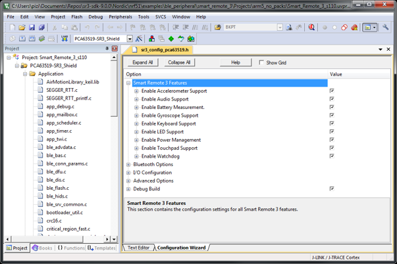Click the Select Software Packs icon
Viewport: 397px width, 264px height.
[181, 39]
